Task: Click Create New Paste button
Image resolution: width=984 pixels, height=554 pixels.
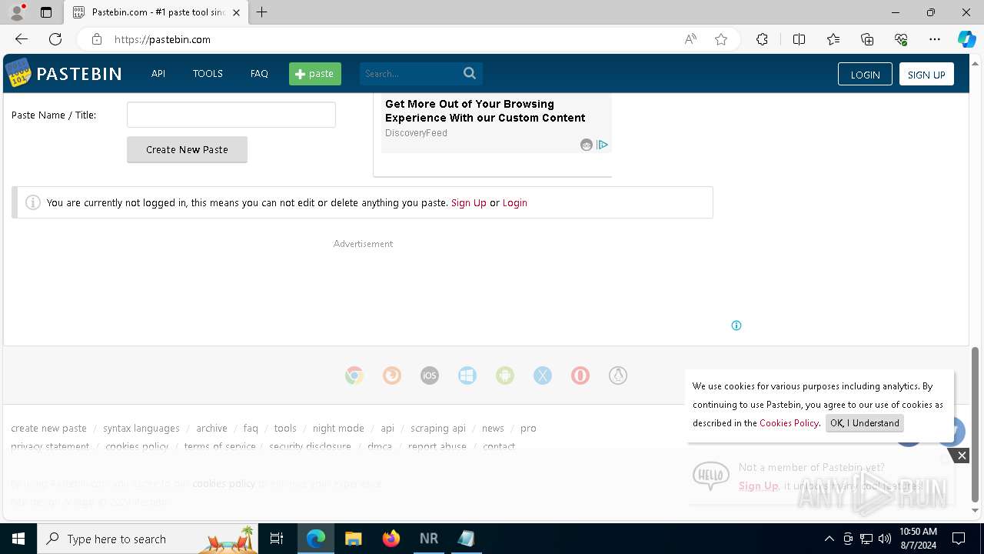Action: click(x=187, y=149)
